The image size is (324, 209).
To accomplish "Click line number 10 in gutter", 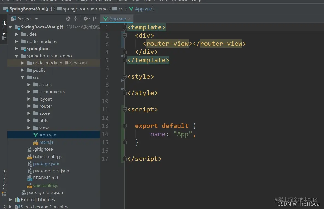I will click(105, 101).
